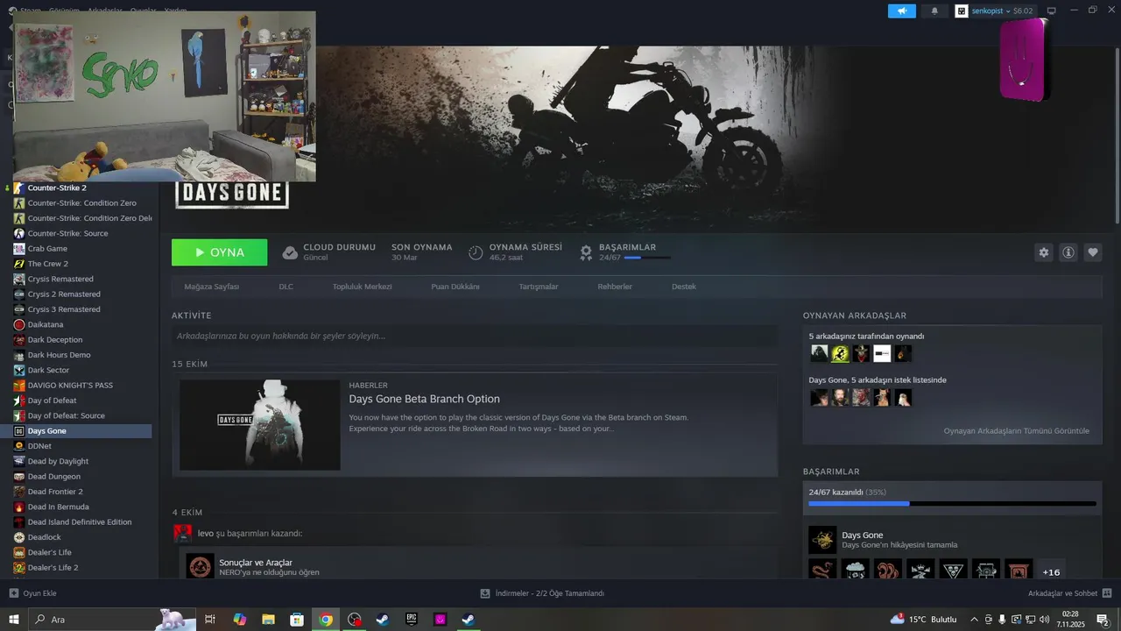
Task: Click levo's avatar in activity feed
Action: pos(183,533)
